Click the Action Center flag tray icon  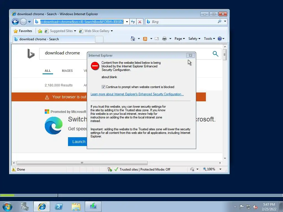tap(242, 207)
